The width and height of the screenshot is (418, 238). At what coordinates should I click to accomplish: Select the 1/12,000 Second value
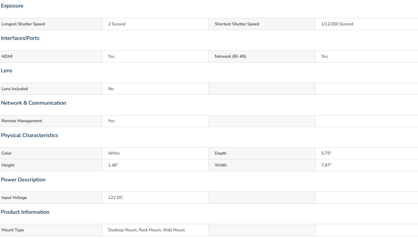pyautogui.click(x=337, y=24)
